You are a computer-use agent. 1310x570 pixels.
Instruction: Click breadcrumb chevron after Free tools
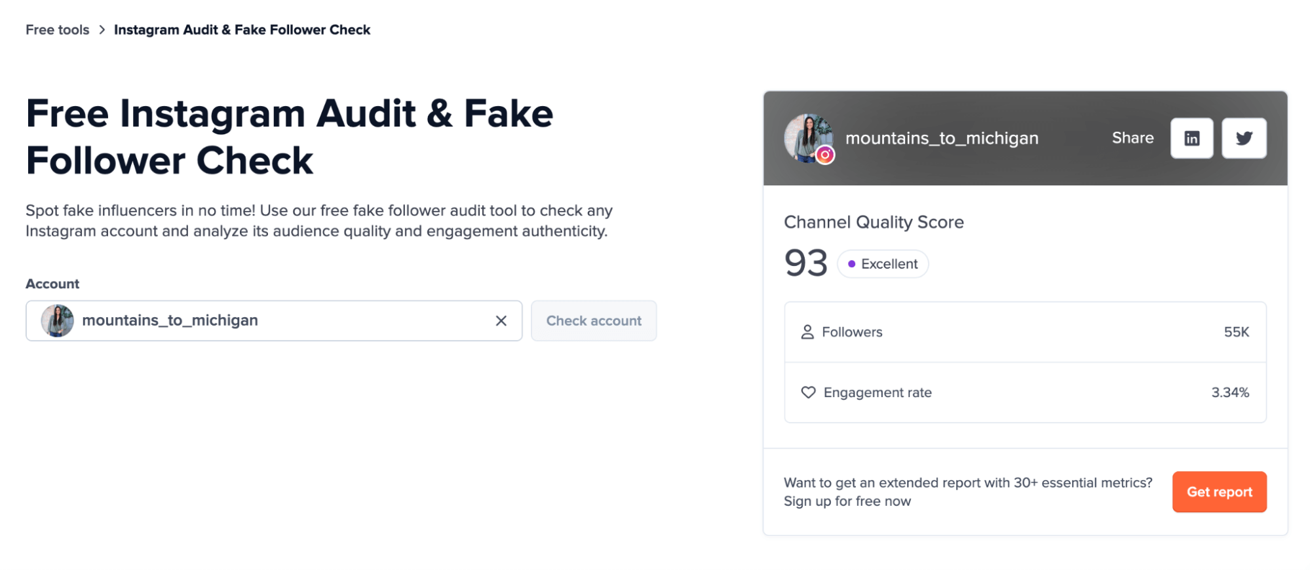(x=102, y=30)
